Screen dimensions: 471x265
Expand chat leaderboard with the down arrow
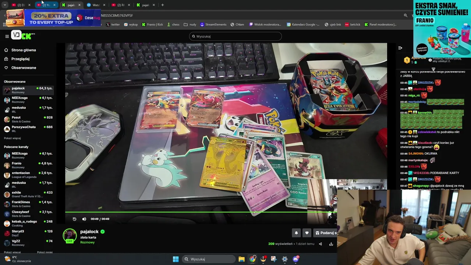click(x=433, y=69)
